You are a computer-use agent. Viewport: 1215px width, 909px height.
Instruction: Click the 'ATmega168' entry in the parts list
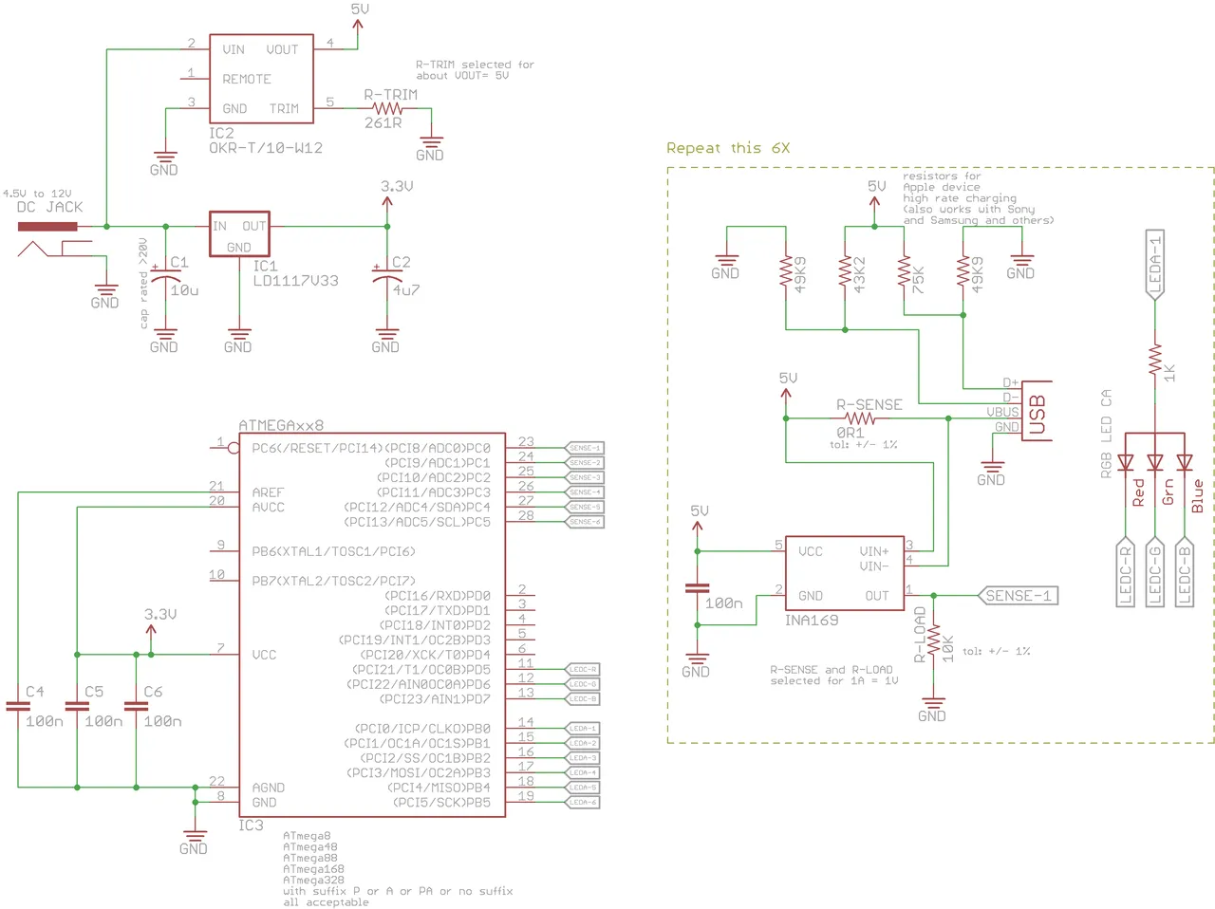click(313, 869)
